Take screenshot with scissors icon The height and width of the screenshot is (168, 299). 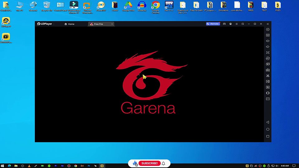pyautogui.click(x=268, y=76)
